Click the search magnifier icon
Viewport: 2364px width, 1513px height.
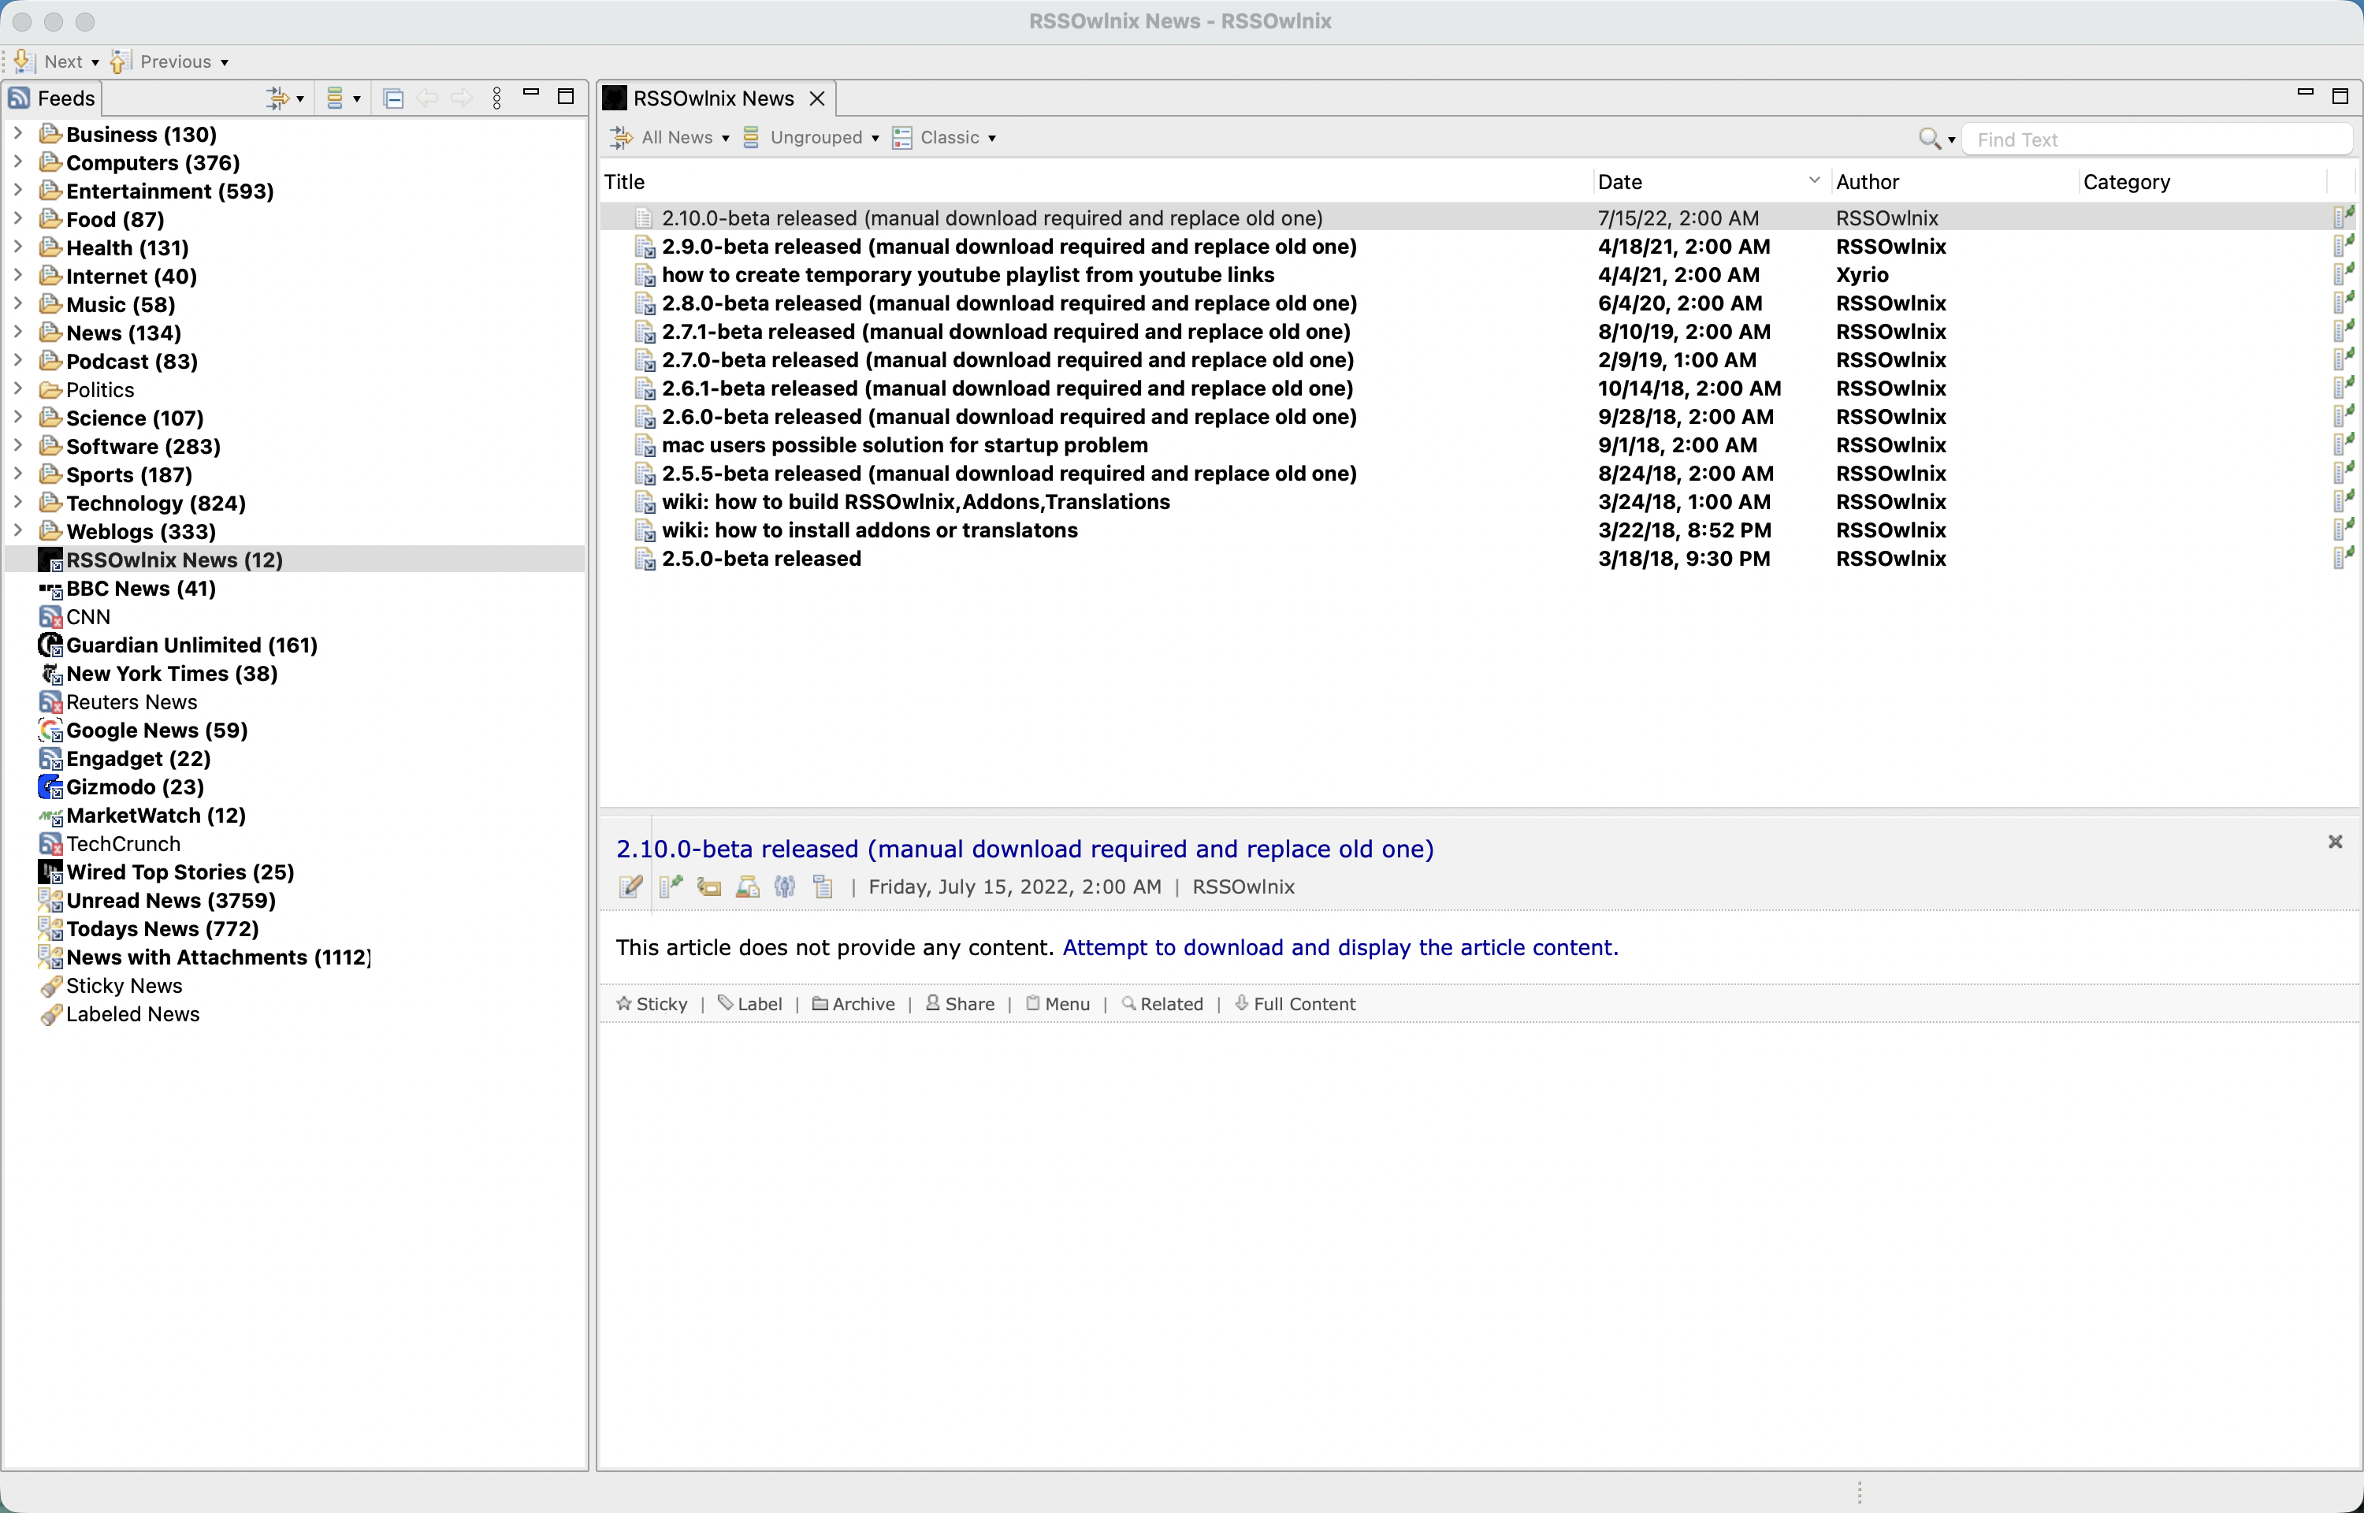pos(1930,139)
